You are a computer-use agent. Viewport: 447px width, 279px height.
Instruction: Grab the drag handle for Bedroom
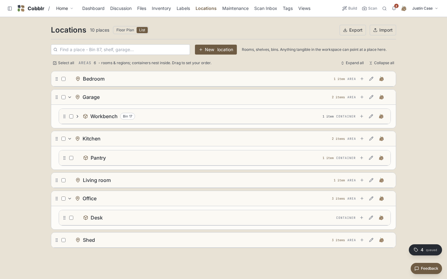click(x=56, y=79)
